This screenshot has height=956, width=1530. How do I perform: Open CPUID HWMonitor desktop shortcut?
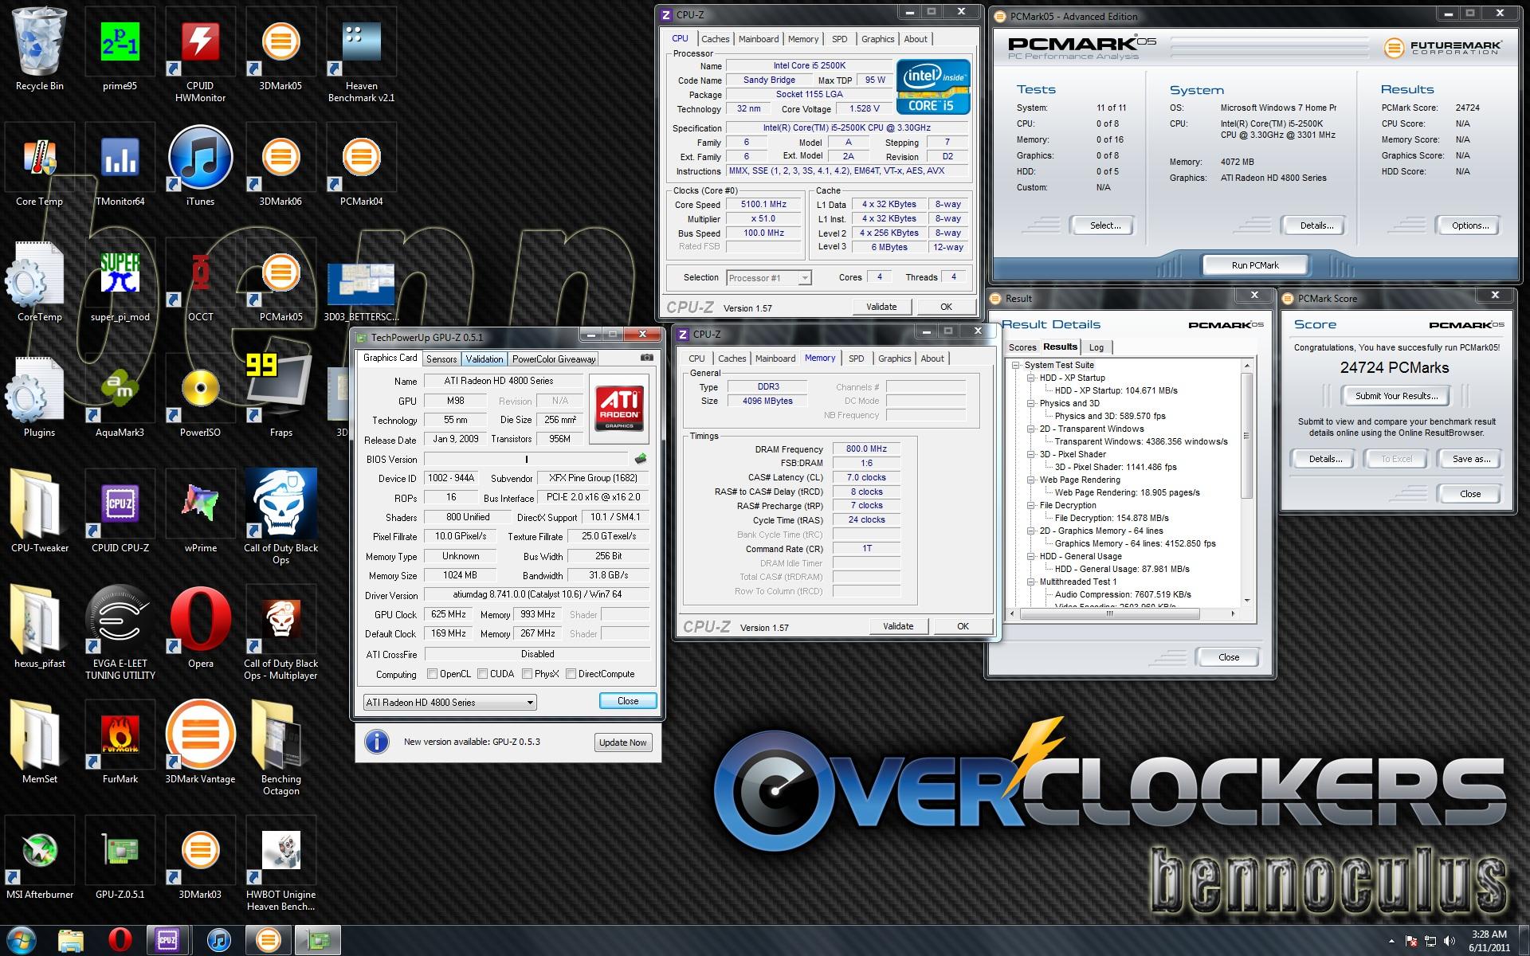200,55
